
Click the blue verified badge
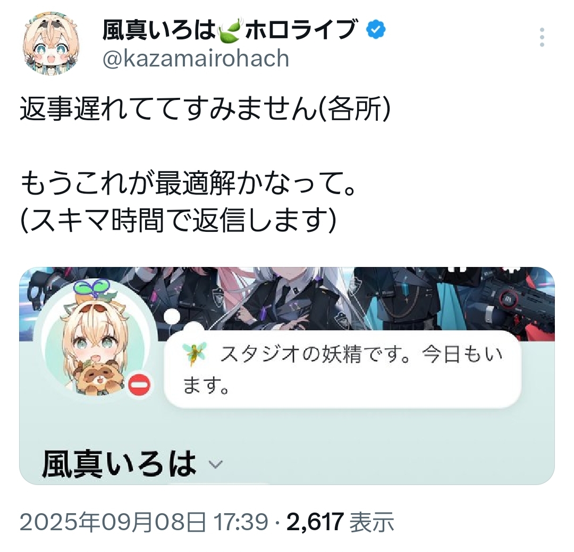coord(376,30)
